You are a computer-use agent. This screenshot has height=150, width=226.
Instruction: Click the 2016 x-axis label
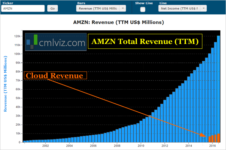(212, 146)
